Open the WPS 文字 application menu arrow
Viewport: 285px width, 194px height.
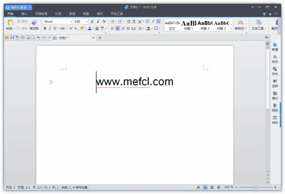(30, 7)
